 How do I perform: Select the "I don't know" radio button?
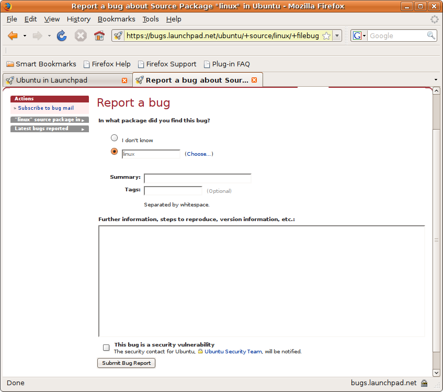115,138
